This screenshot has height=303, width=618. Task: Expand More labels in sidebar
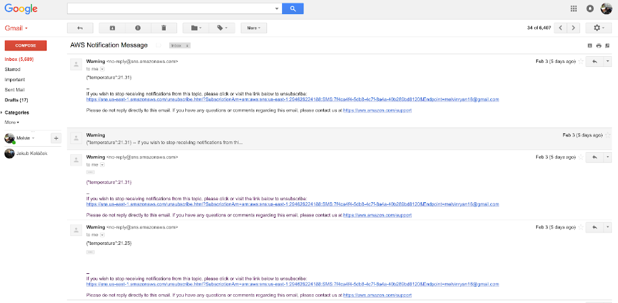click(x=11, y=122)
